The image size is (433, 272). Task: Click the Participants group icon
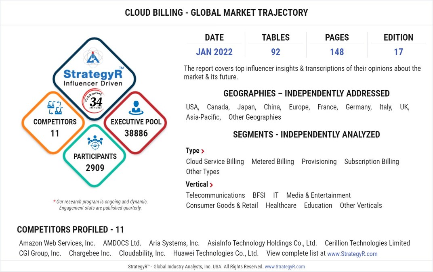(x=95, y=142)
